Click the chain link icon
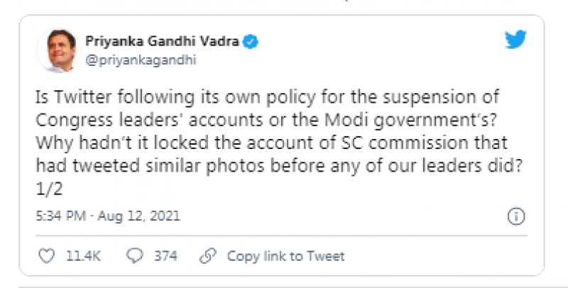Screen dimensions: 568x288 click(x=208, y=256)
